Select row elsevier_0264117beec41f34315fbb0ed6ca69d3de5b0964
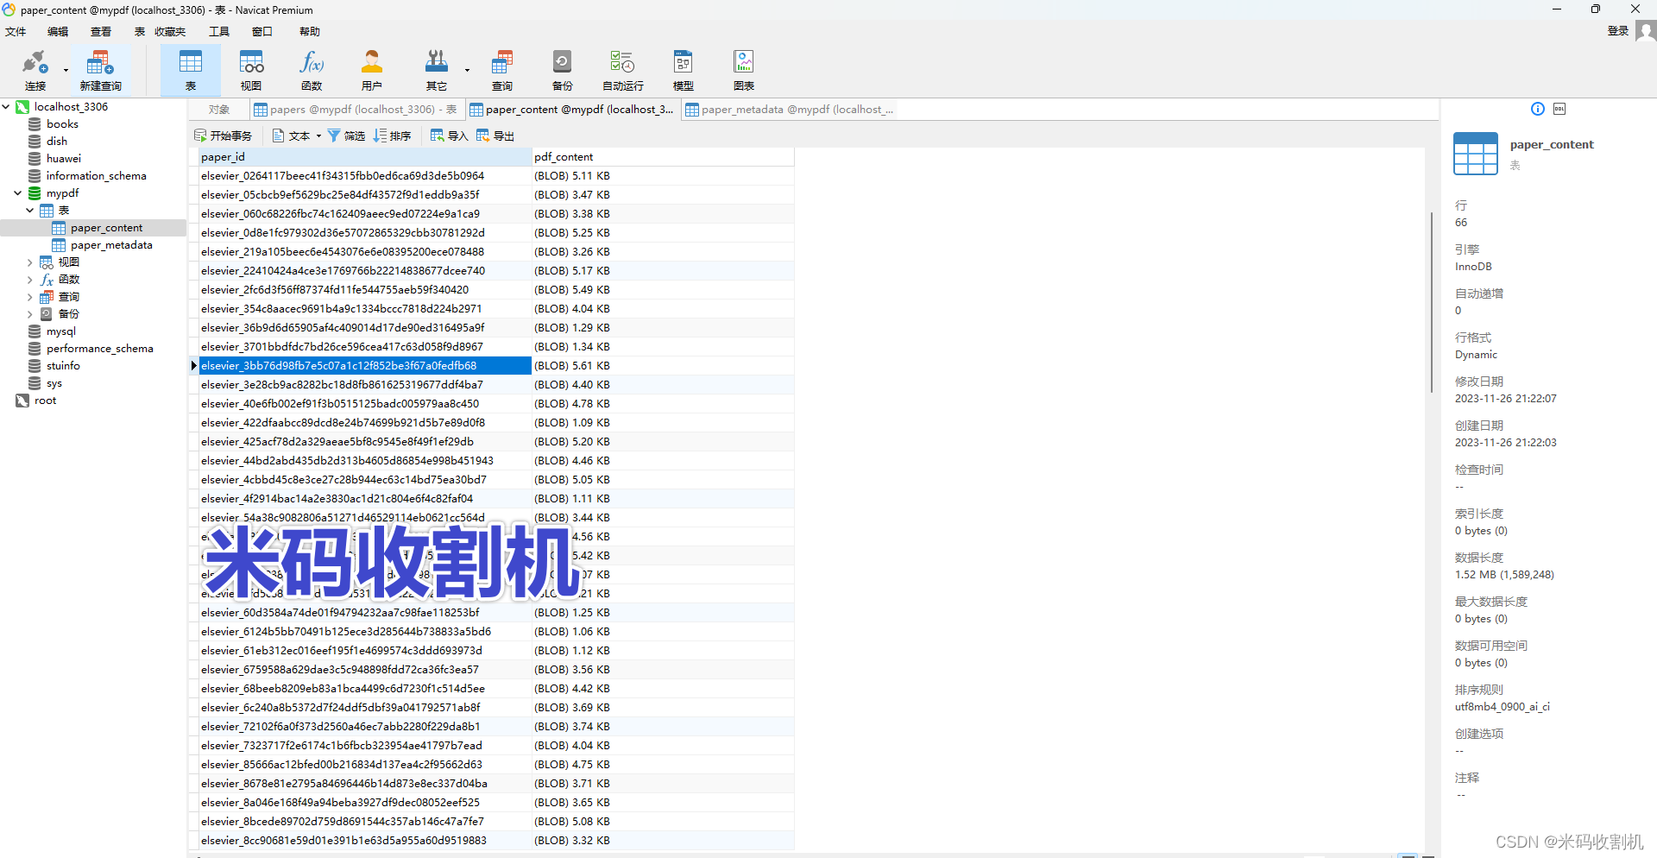 coord(364,176)
